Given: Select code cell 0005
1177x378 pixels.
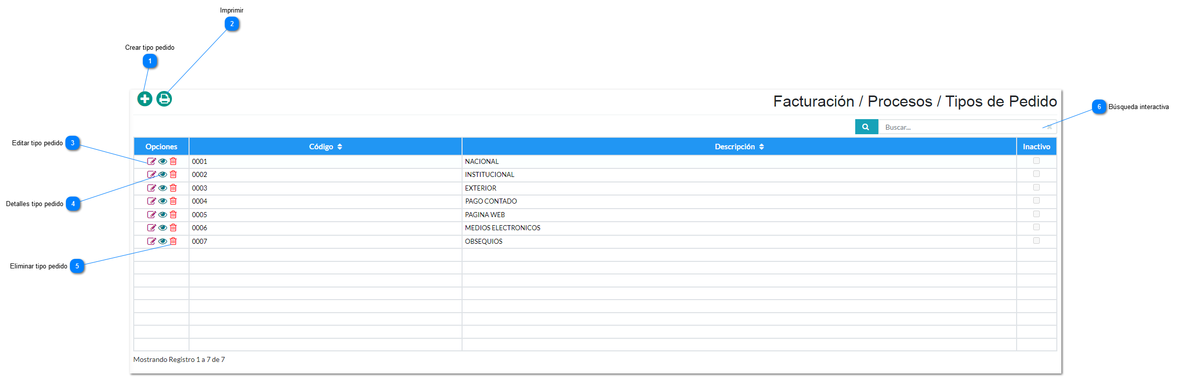Looking at the screenshot, I should 325,215.
